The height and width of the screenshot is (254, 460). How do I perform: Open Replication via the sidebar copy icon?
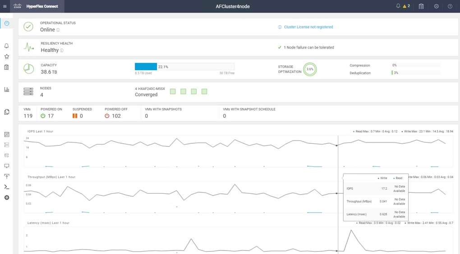coord(6,112)
